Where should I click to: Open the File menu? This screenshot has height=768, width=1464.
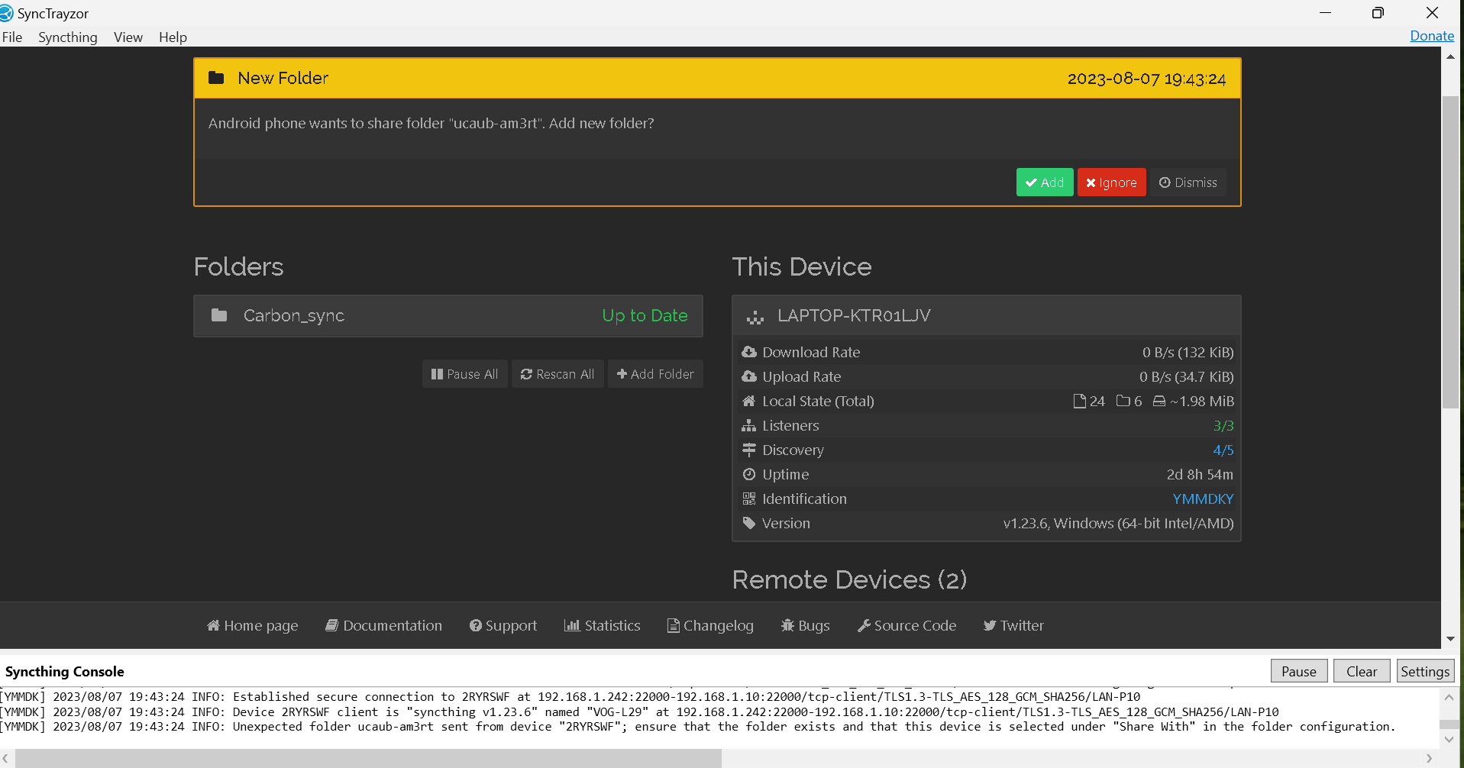12,37
